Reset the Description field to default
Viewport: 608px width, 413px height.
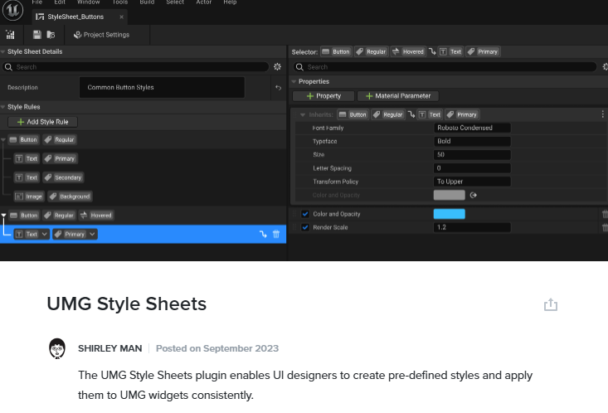coord(278,87)
